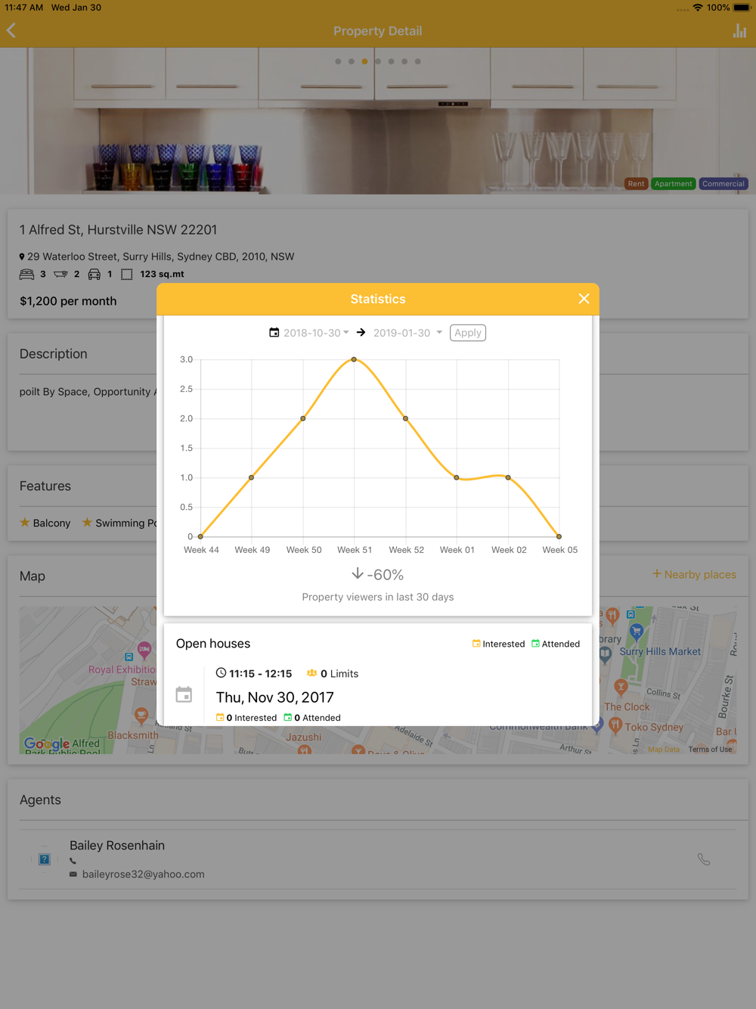Click the Surry Hills Market map label
The width and height of the screenshot is (756, 1009).
(660, 652)
